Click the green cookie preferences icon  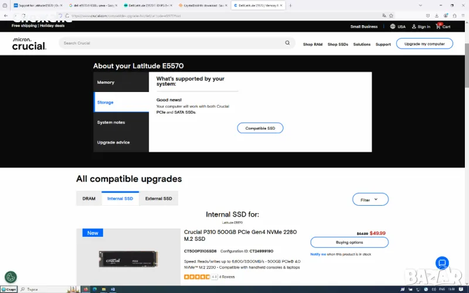11,277
